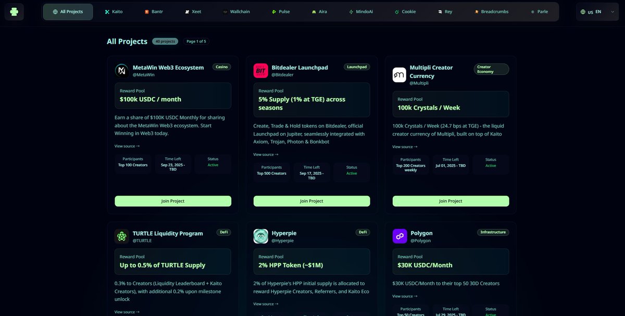Click the $100k USDC / month reward
The width and height of the screenshot is (625, 316).
tap(151, 99)
